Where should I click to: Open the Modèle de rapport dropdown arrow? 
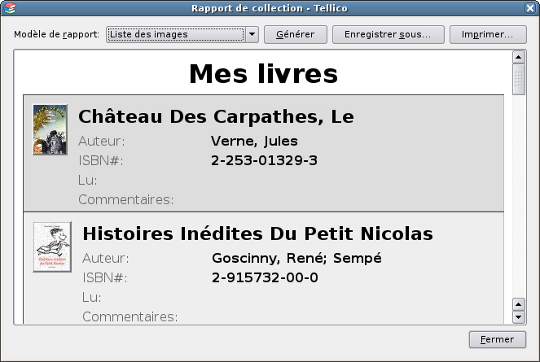pyautogui.click(x=252, y=34)
